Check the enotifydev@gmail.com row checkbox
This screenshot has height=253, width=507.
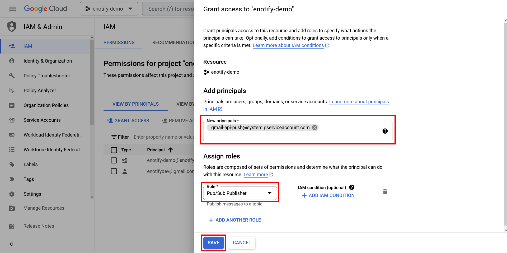[x=114, y=171]
